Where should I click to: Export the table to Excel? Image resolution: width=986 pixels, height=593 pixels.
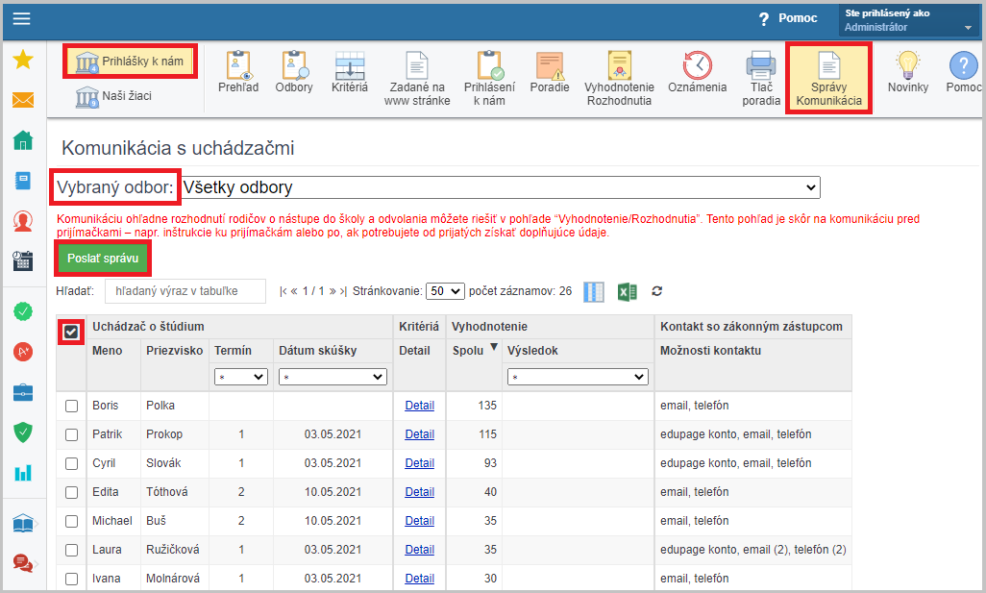coord(627,292)
